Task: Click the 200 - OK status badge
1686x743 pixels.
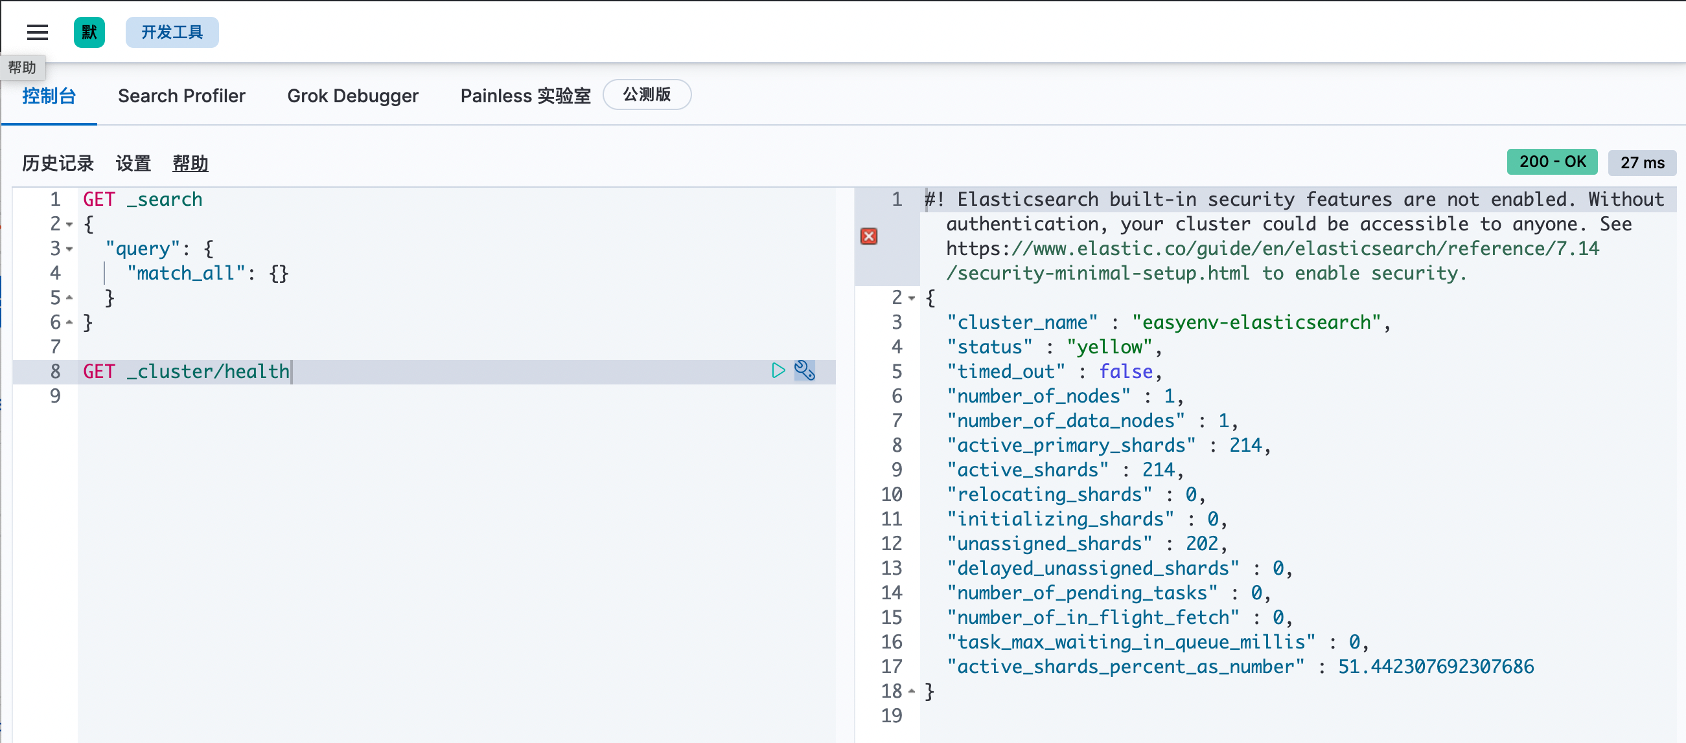Action: (1552, 162)
